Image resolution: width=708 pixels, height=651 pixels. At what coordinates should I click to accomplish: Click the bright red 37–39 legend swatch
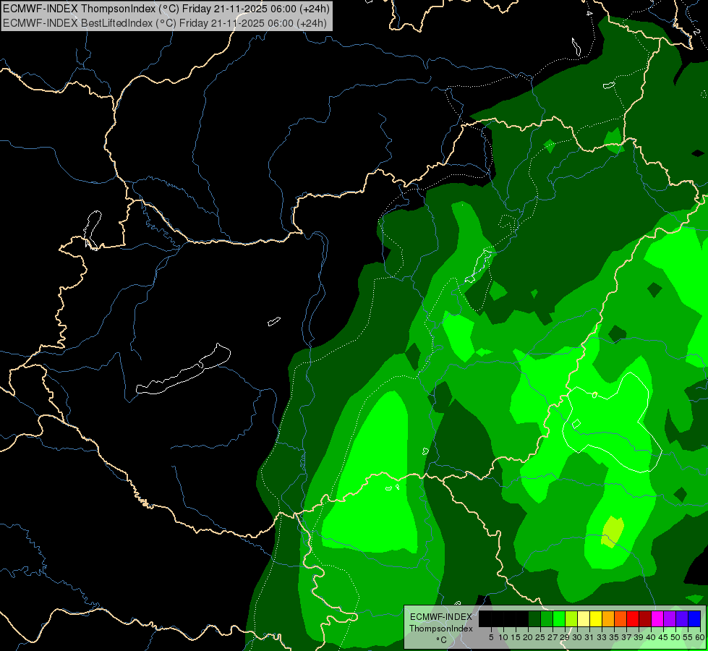pyautogui.click(x=633, y=618)
